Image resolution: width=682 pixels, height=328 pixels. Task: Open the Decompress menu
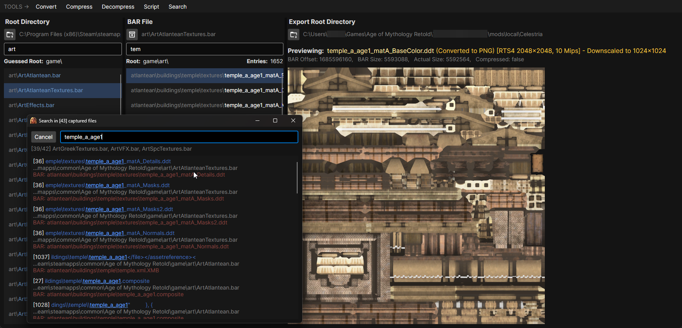(x=118, y=7)
